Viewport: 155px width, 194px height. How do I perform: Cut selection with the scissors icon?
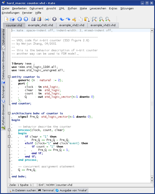coord(74,19)
